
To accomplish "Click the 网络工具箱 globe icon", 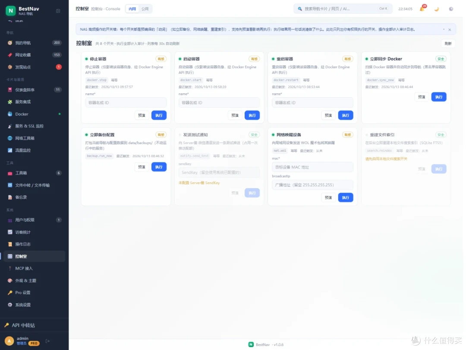I will tap(10, 138).
